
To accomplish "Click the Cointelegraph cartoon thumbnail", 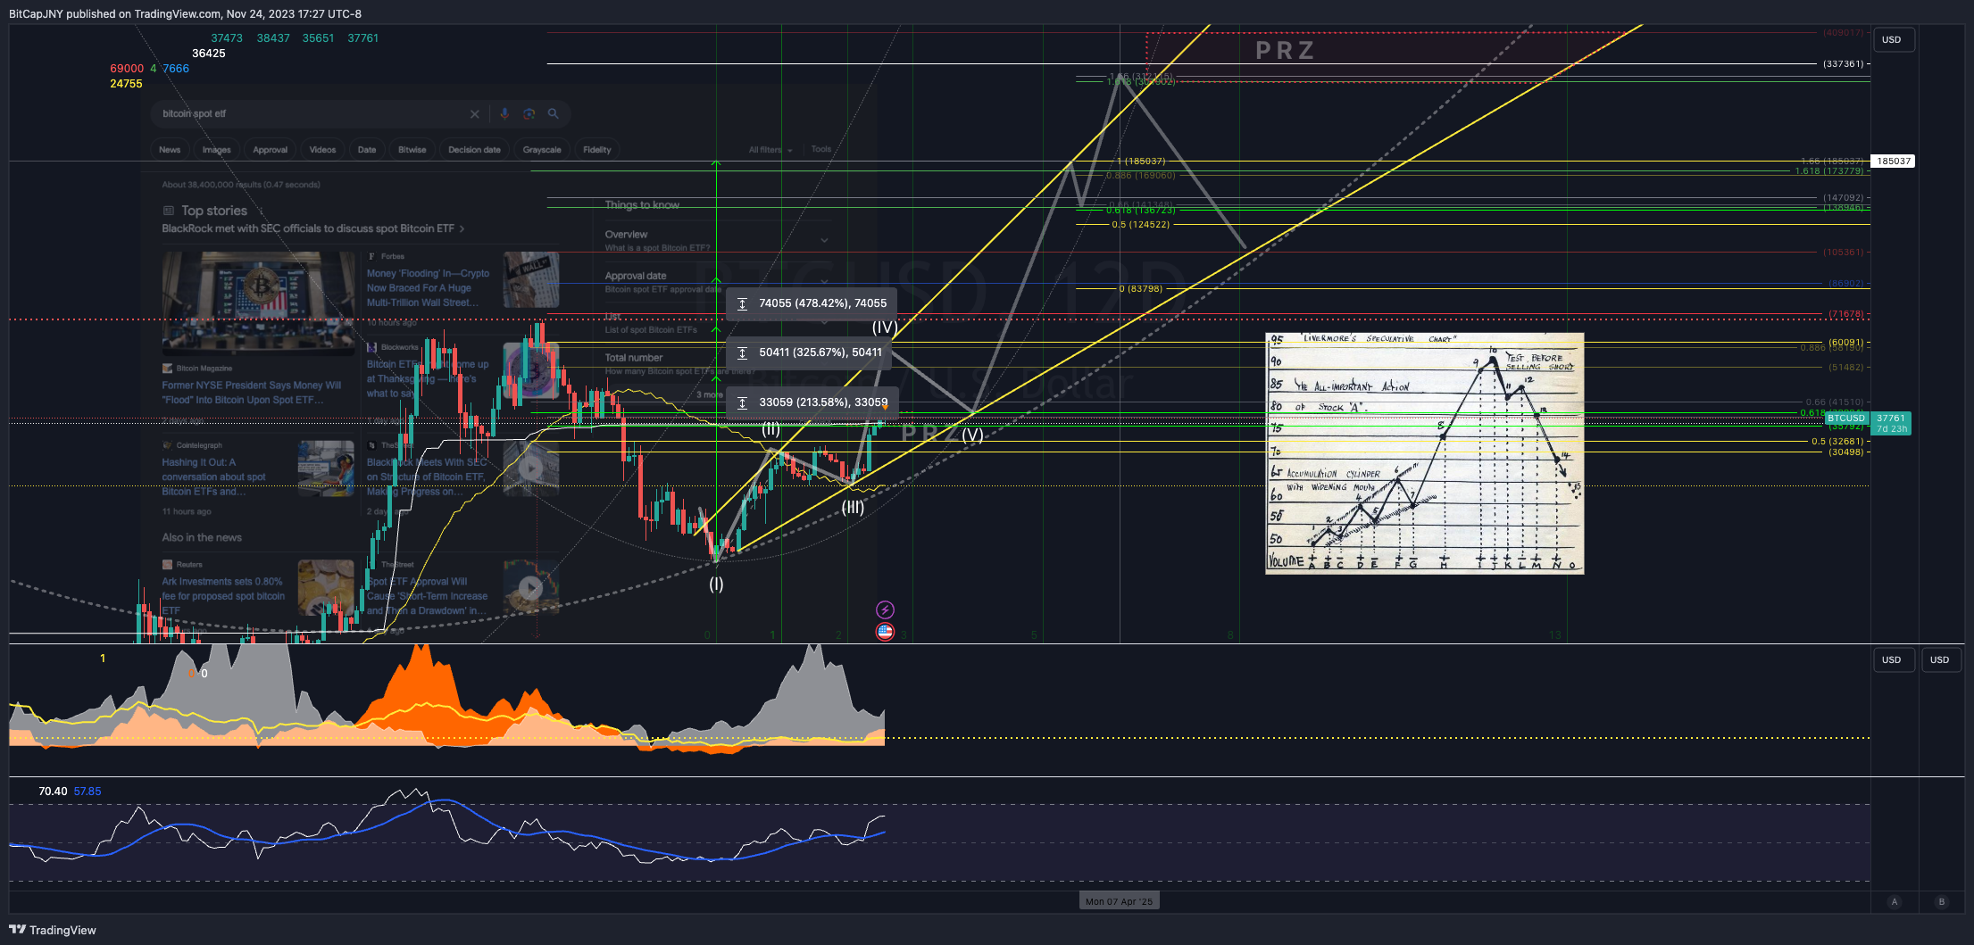I will pyautogui.click(x=326, y=468).
